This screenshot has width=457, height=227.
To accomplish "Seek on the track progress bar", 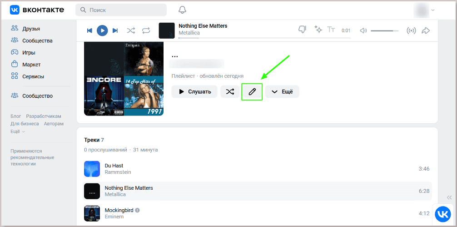I will tap(265, 38).
